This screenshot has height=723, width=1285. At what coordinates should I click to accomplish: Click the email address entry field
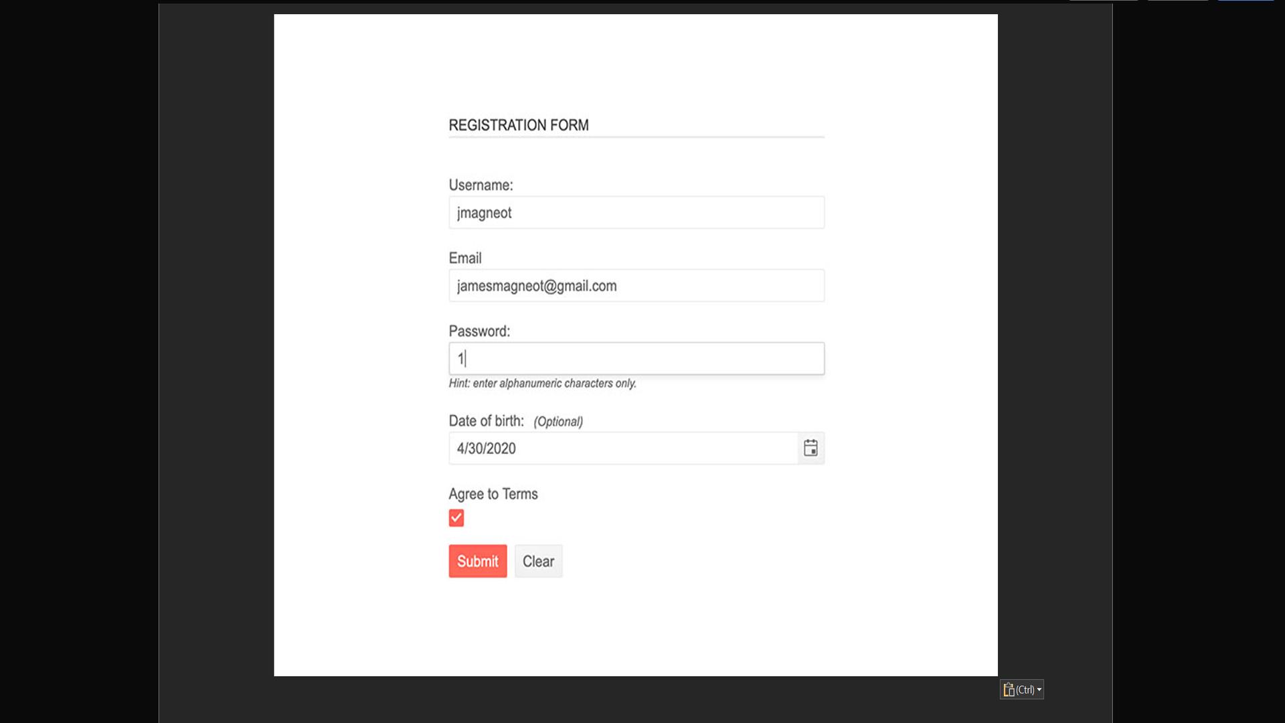(x=635, y=285)
